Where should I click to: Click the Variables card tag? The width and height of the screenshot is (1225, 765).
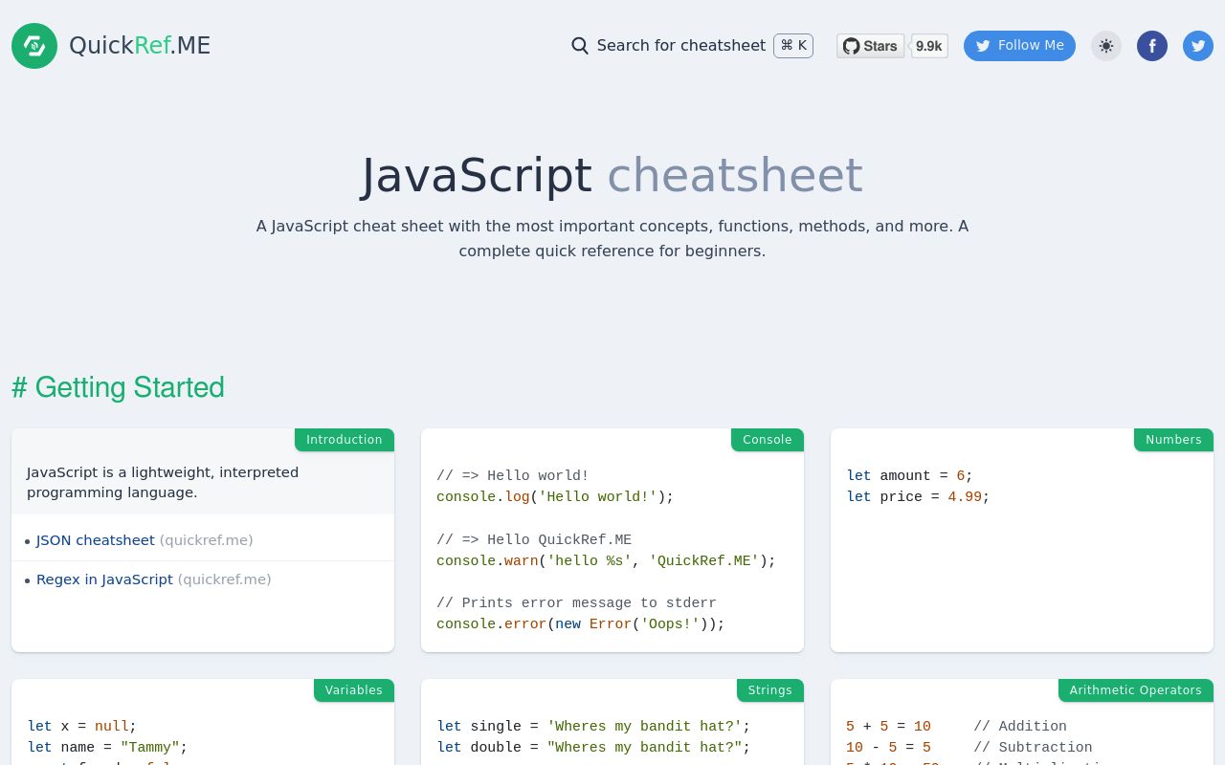click(x=353, y=690)
